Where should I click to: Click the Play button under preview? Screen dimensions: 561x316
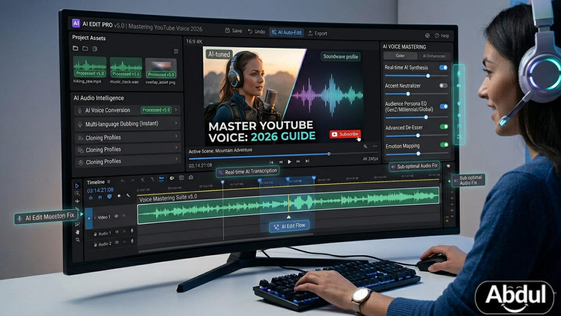(x=289, y=162)
